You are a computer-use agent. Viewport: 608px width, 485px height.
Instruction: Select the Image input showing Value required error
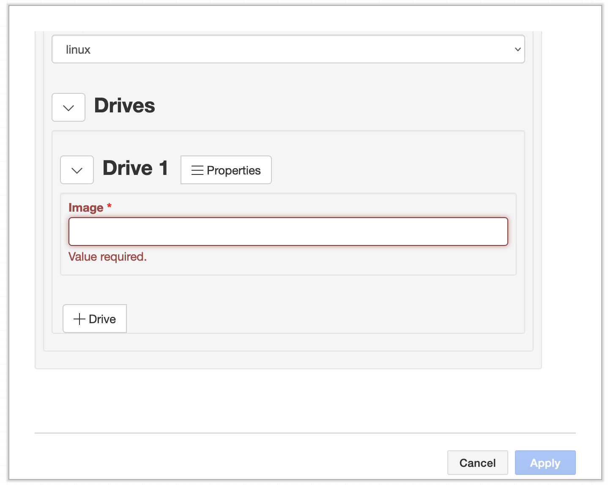pos(288,232)
